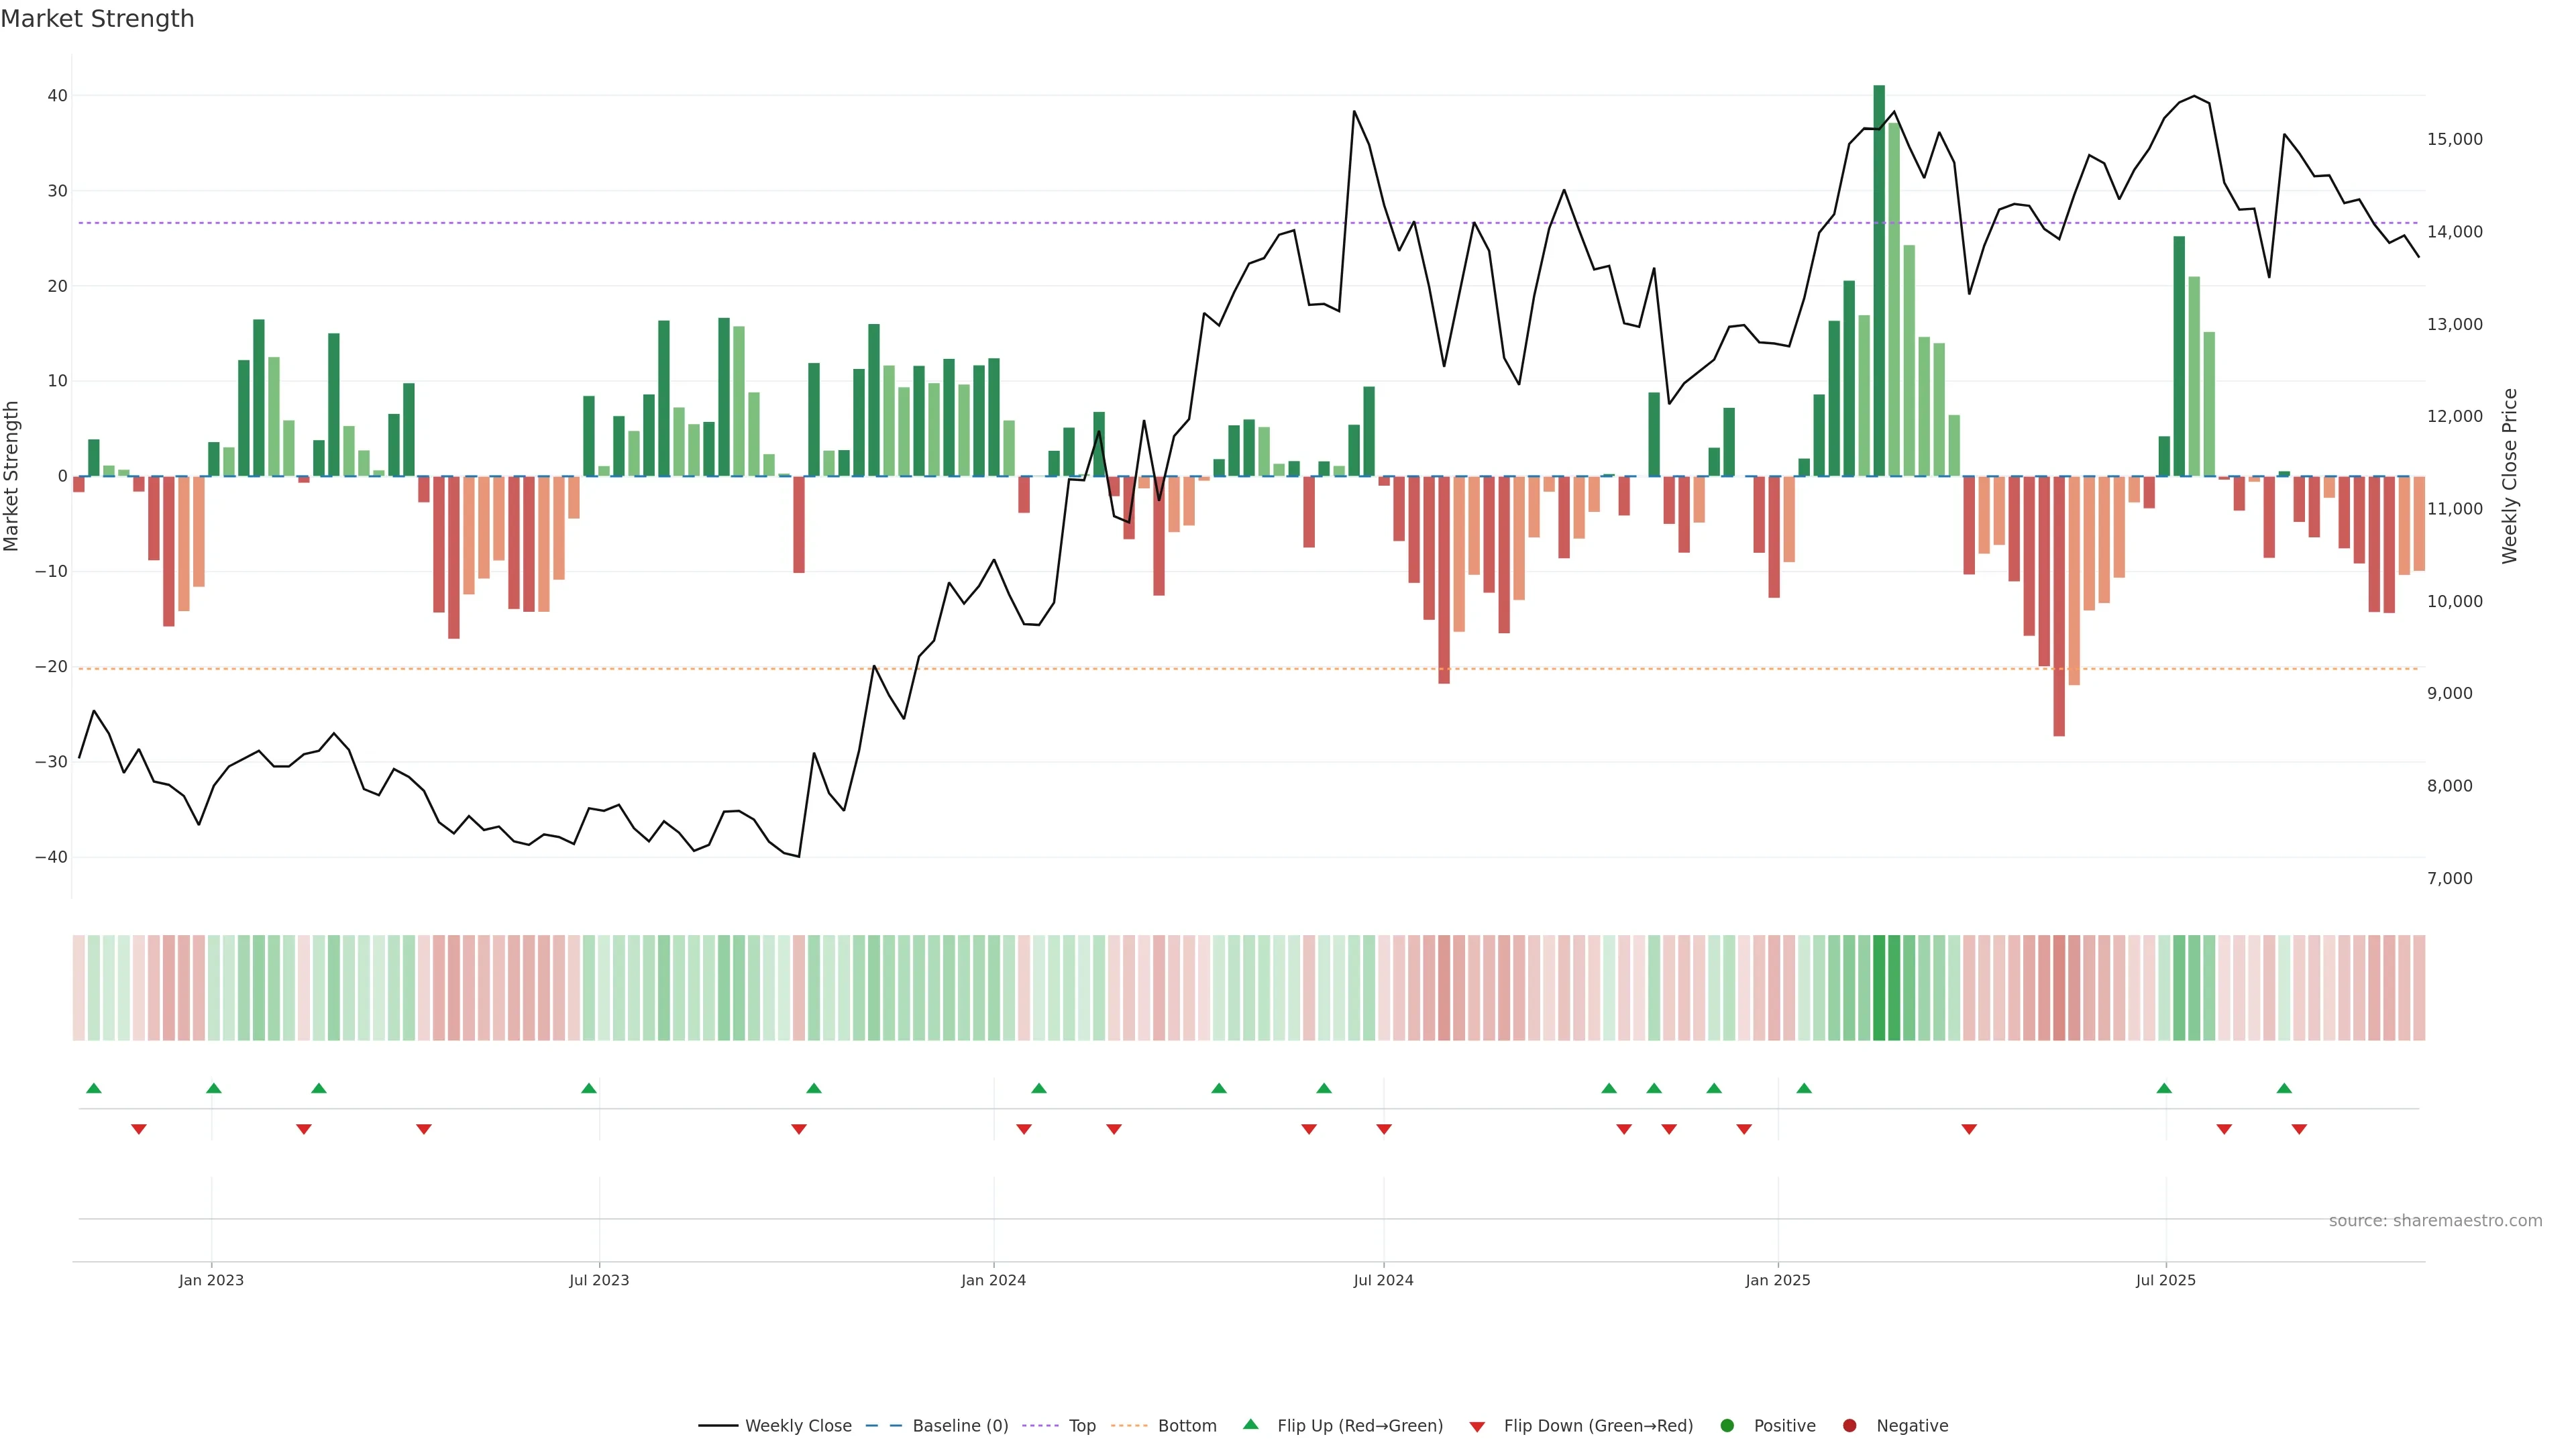Click the rightmost green flip-up triangle marker

pyautogui.click(x=2284, y=1088)
